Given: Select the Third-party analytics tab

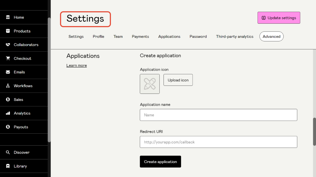Looking at the screenshot, I should pyautogui.click(x=235, y=36).
